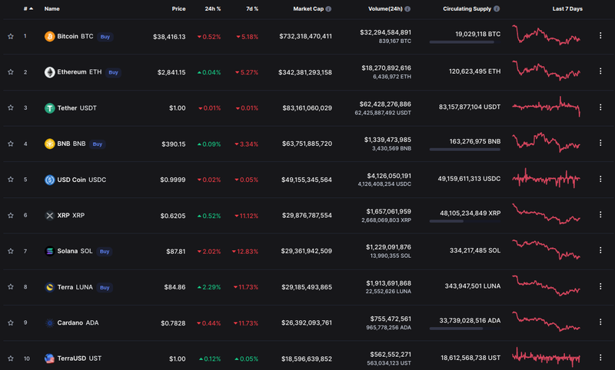Click the Solana logo icon
Viewport: 615px width, 370px height.
point(50,251)
